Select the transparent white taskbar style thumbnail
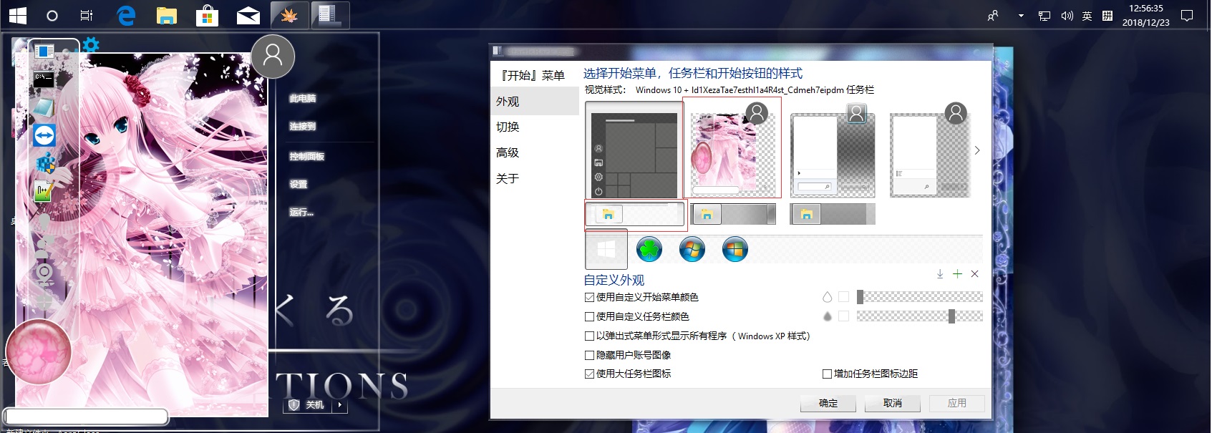The image size is (1212, 433). (636, 215)
